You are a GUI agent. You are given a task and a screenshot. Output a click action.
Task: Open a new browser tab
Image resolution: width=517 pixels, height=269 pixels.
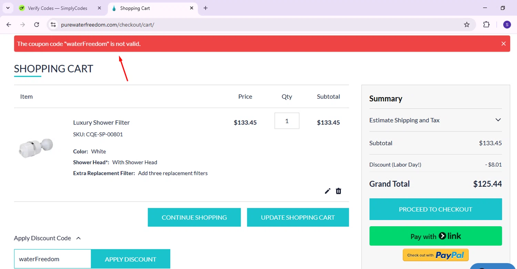205,8
